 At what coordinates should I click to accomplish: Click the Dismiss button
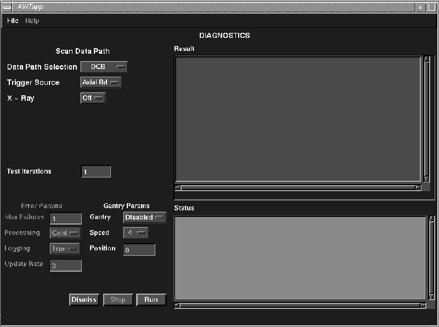tap(84, 300)
